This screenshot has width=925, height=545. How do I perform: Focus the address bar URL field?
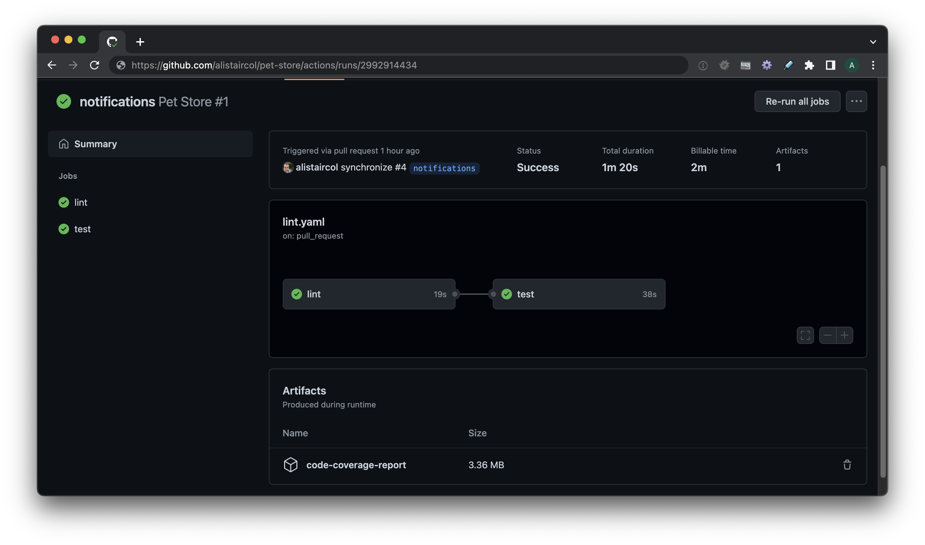tap(399, 65)
